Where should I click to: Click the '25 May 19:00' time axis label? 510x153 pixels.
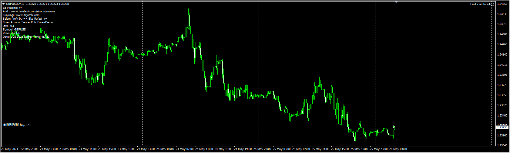[x=359, y=149]
